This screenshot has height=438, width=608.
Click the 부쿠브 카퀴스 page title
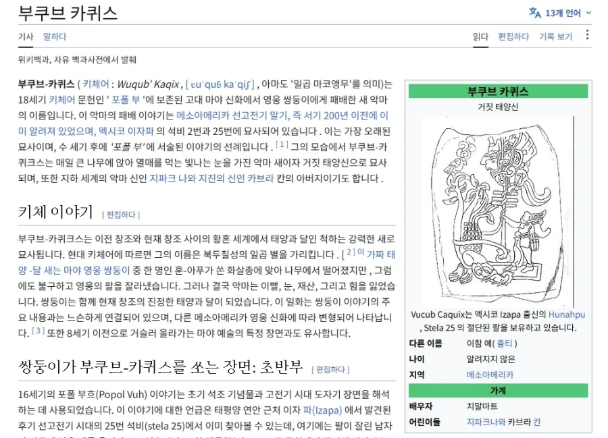pos(68,13)
